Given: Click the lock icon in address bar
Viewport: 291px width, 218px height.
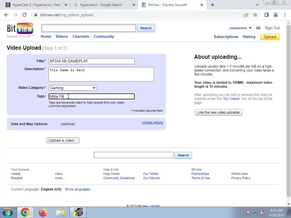Looking at the screenshot, I should coord(36,15).
